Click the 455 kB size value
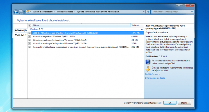Screen dimensions: 209x112 (x=134, y=36)
